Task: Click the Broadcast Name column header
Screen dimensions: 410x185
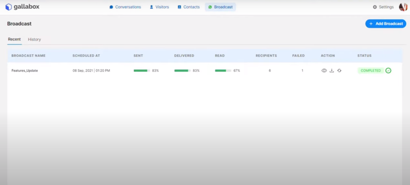Action: (29, 56)
